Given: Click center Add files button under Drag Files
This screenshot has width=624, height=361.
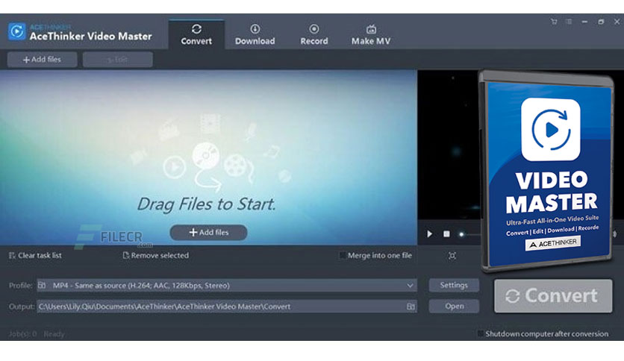Looking at the screenshot, I should click(208, 232).
